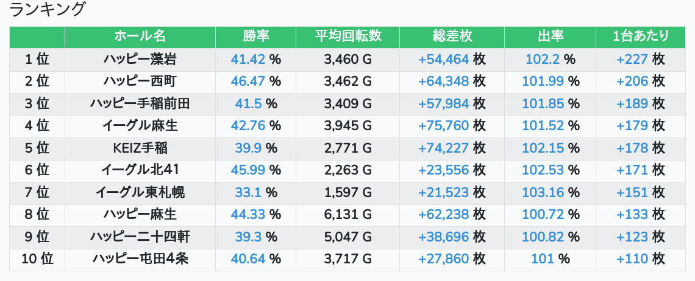Select the ハッピー西町 hall name
Image resolution: width=695 pixels, height=281 pixels.
pyautogui.click(x=140, y=82)
